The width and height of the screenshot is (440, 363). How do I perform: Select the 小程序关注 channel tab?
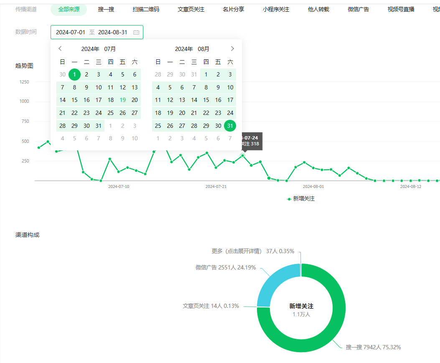[x=276, y=9]
